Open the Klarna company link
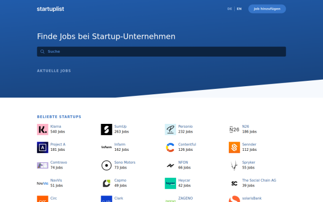The image size is (323, 202). point(55,127)
